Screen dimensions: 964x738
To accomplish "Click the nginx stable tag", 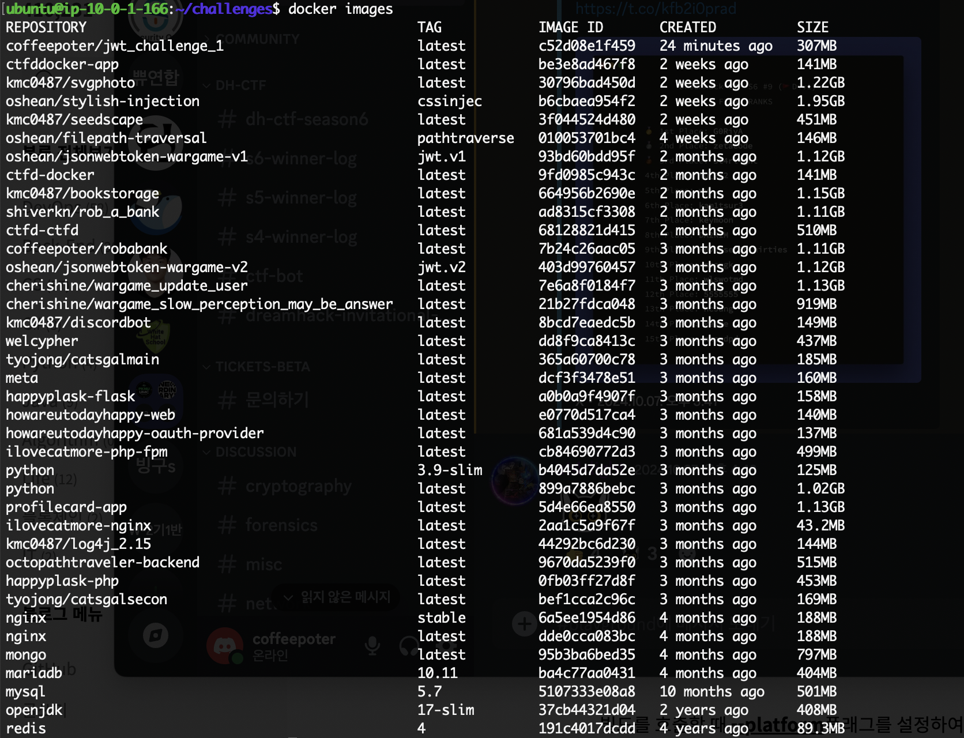I will coord(442,618).
